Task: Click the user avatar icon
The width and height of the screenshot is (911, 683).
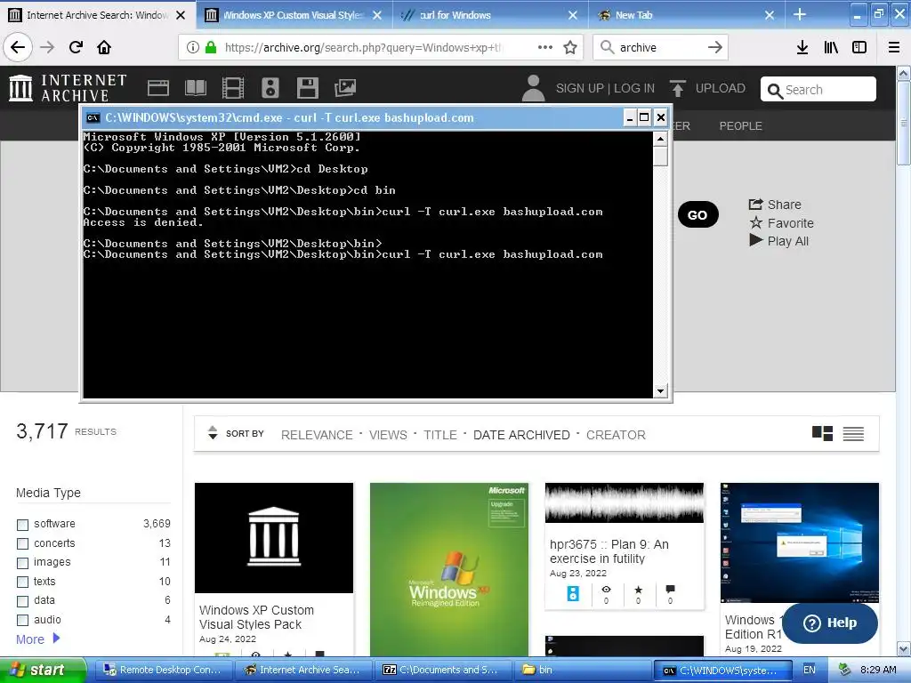Action: [x=533, y=88]
